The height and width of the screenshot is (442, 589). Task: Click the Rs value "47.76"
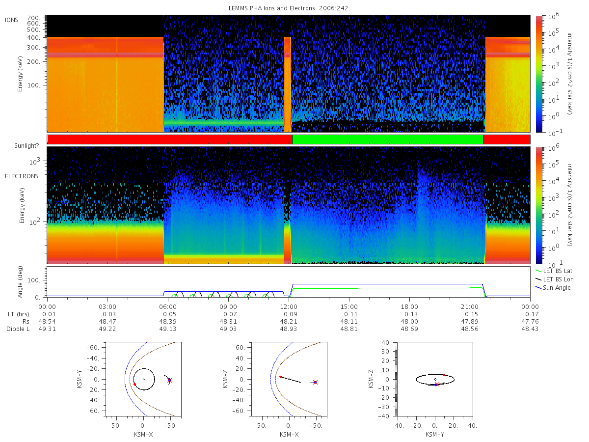[530, 321]
